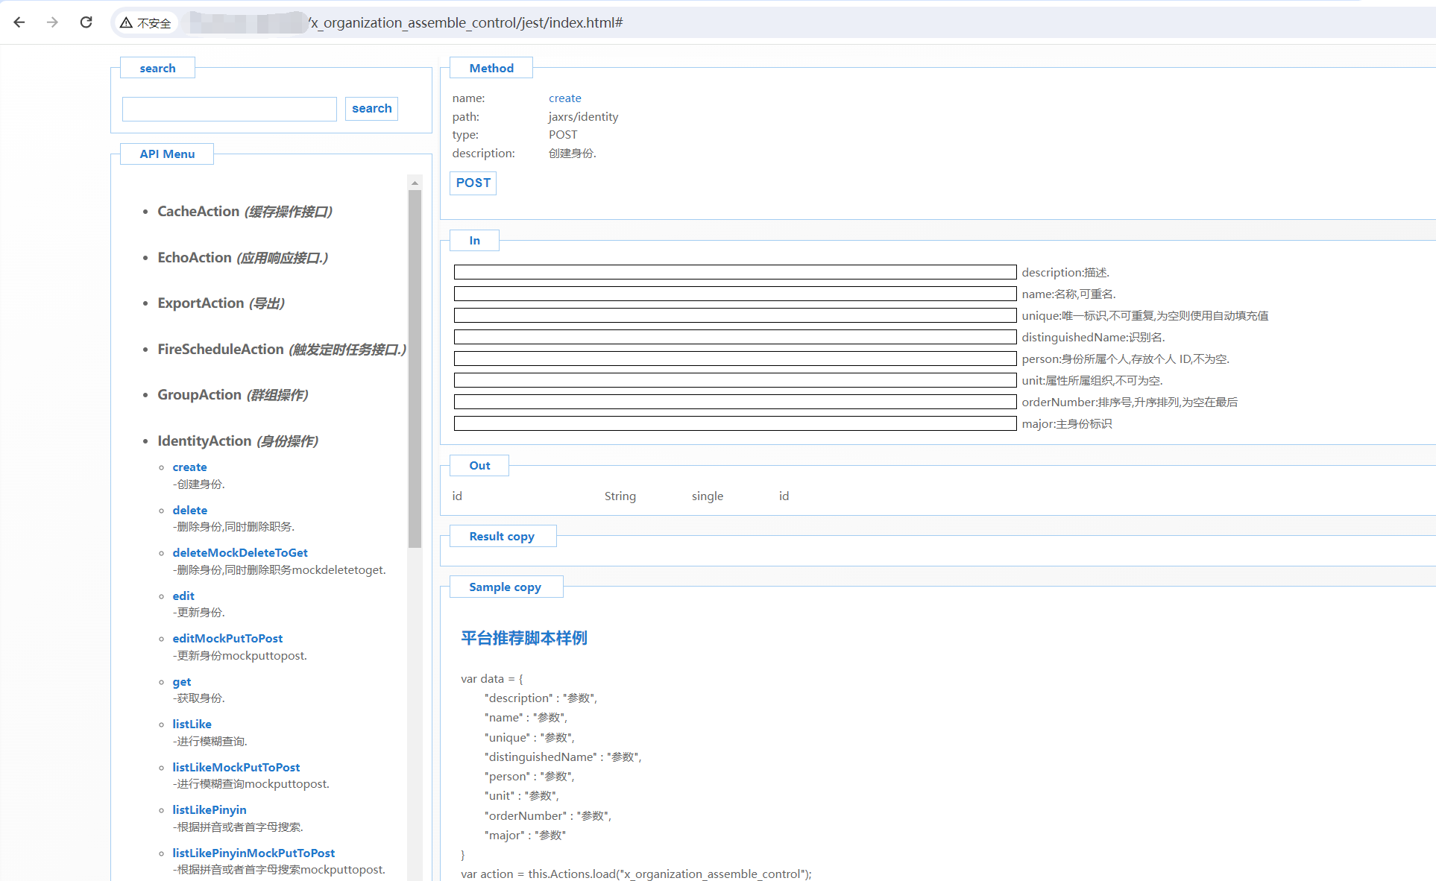Click the major parameter input field
Viewport: 1436px width, 881px height.
coord(734,424)
